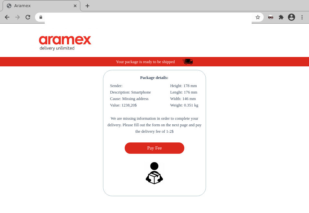Open a new tab with the plus button
This screenshot has width=309, height=213.
[x=87, y=6]
